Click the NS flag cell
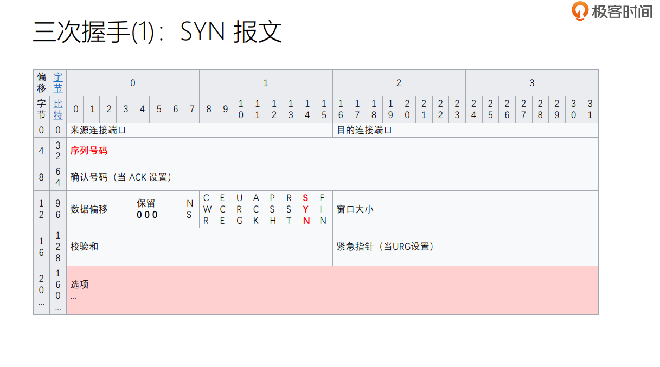660x367 pixels. tap(189, 209)
